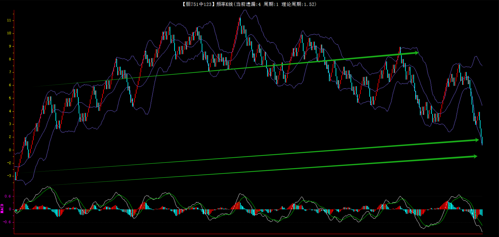The image size is (499, 237).
Task: Pick the first candlestick near level -3
Action: coord(16,176)
